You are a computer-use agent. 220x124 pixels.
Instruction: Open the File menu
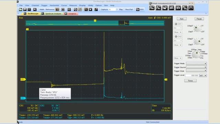(21, 6)
